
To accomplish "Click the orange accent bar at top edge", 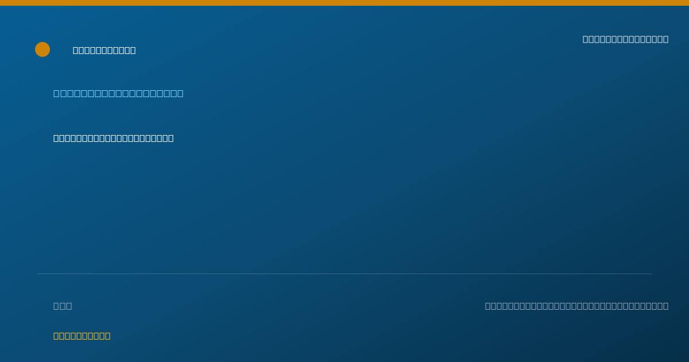I will click(344, 3).
